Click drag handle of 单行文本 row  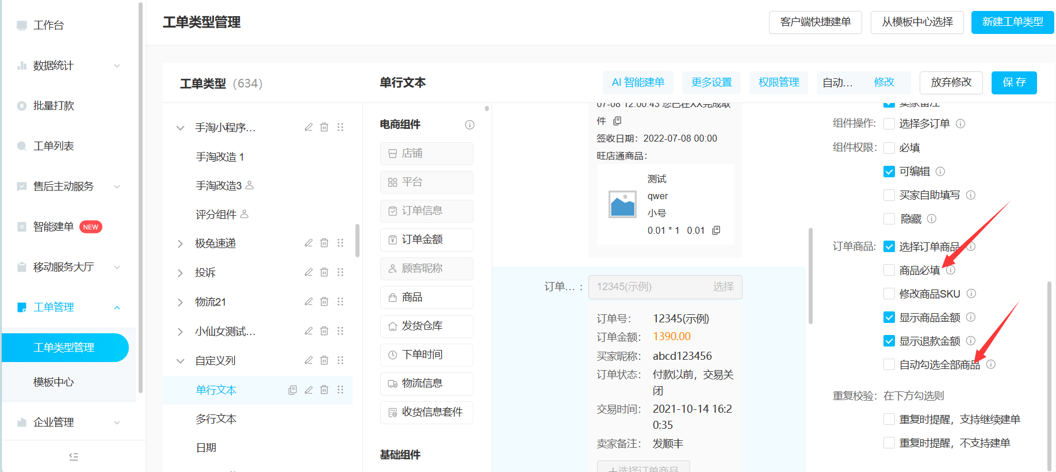point(340,390)
